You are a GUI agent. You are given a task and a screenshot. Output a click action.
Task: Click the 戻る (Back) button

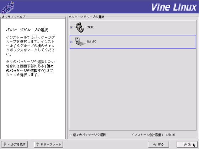(158, 144)
